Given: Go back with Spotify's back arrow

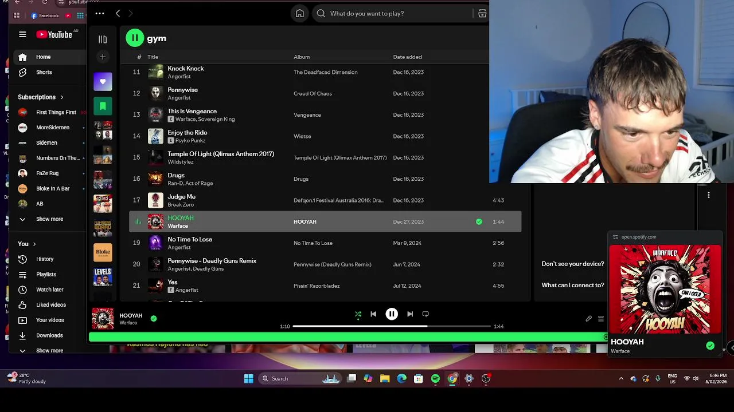Looking at the screenshot, I should click(118, 13).
